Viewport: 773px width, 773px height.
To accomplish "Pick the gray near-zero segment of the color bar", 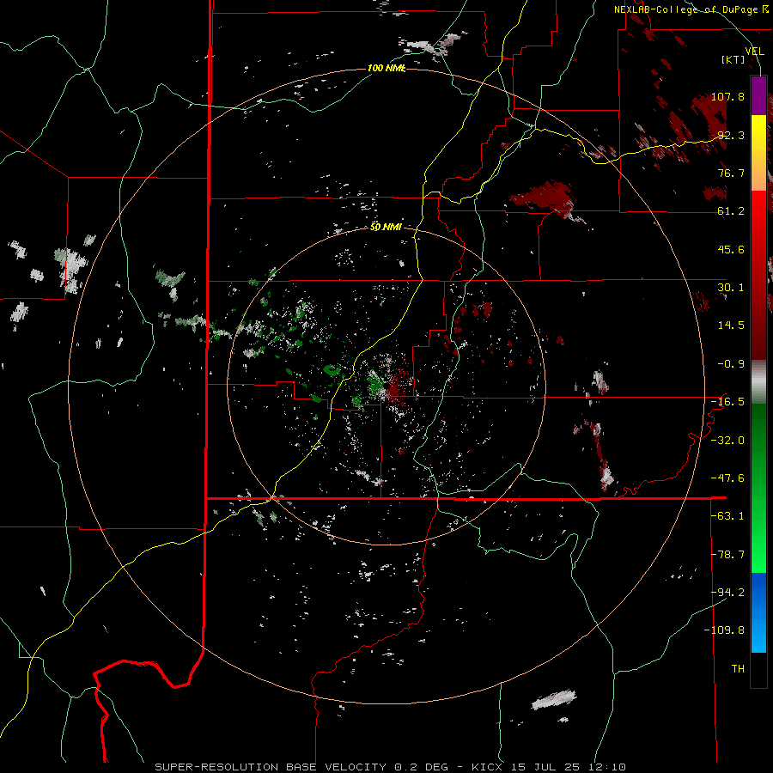I will 758,382.
